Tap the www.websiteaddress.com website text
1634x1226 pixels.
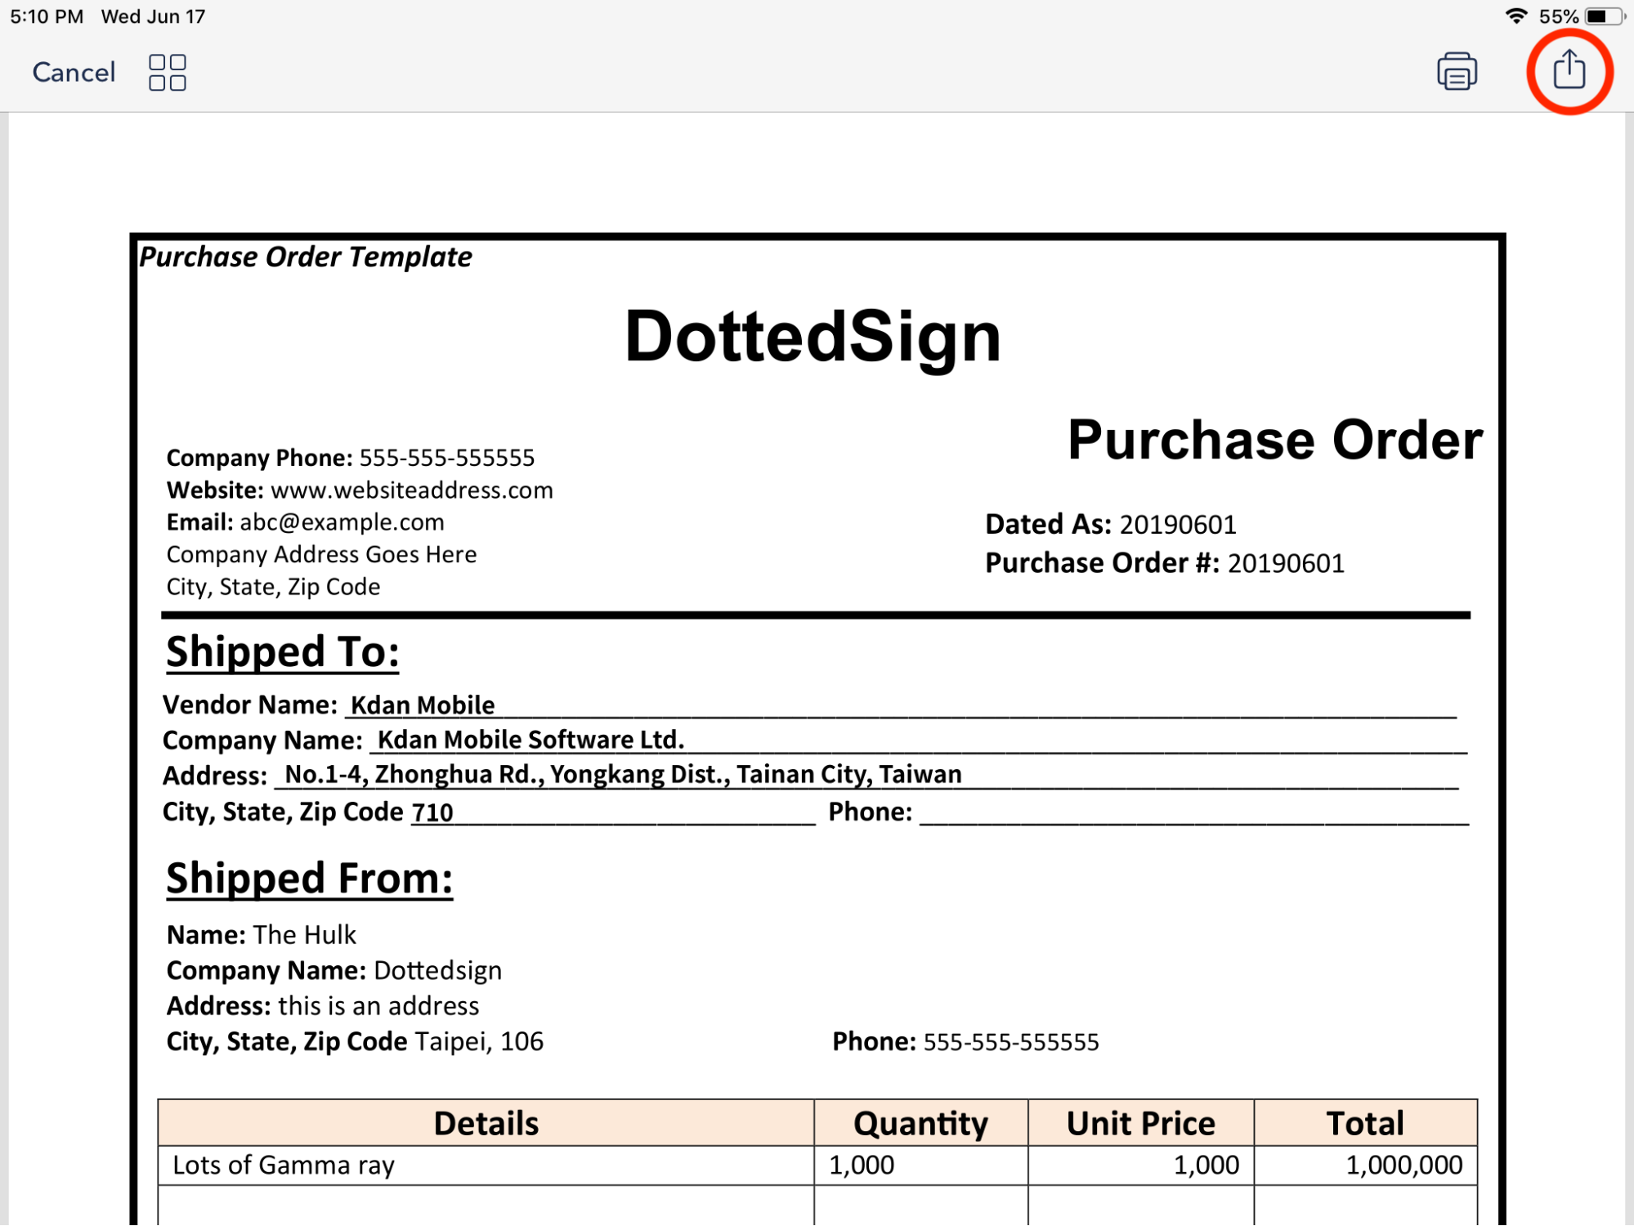(x=412, y=490)
